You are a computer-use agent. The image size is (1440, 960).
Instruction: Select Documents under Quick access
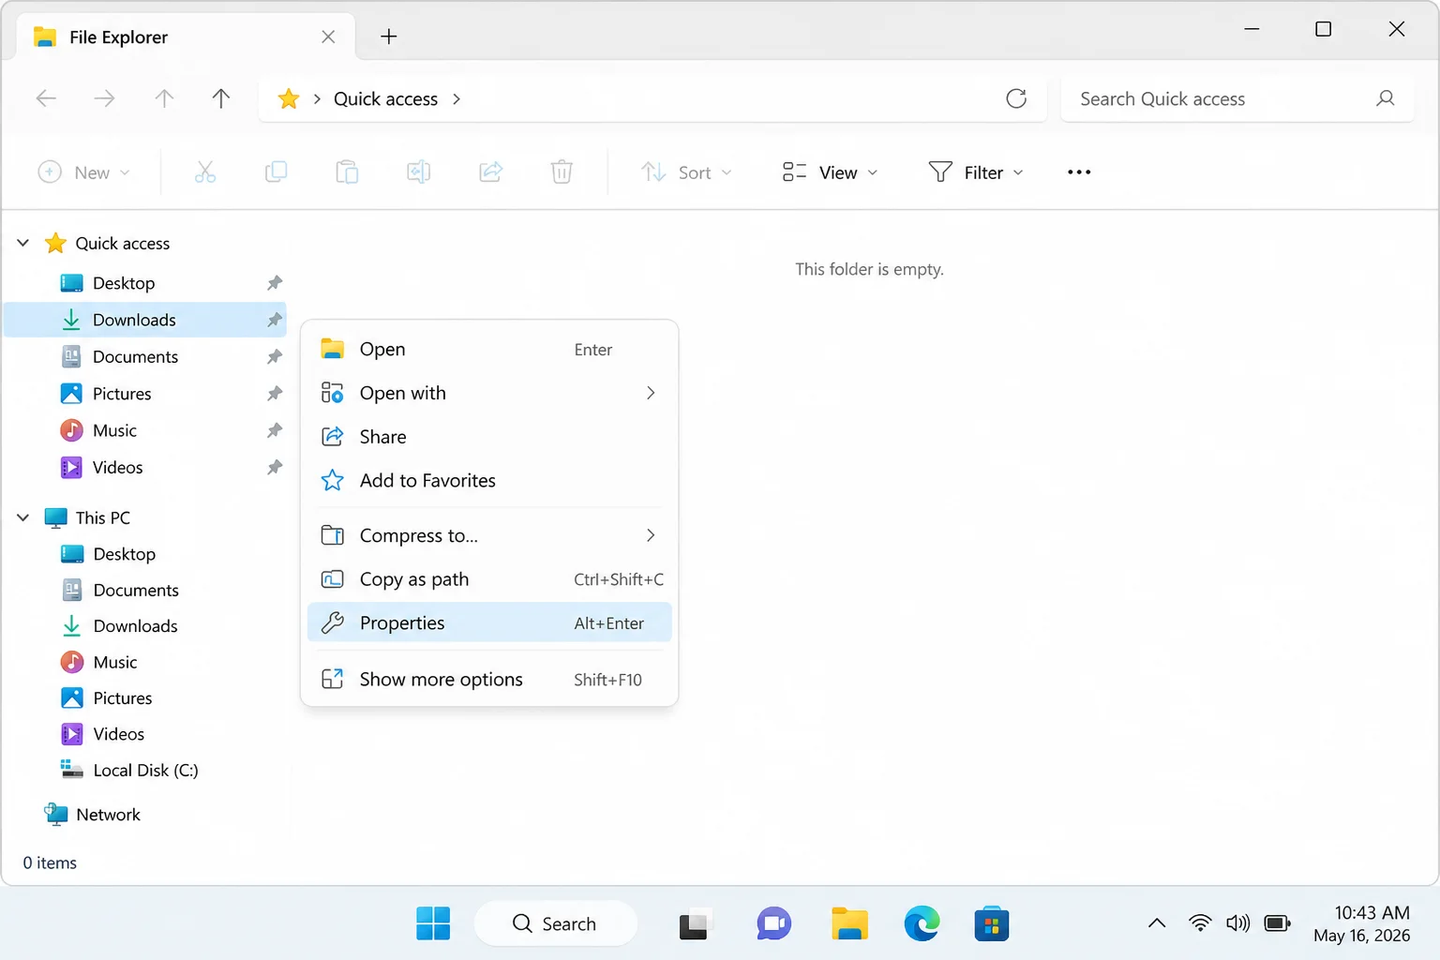coord(145,357)
